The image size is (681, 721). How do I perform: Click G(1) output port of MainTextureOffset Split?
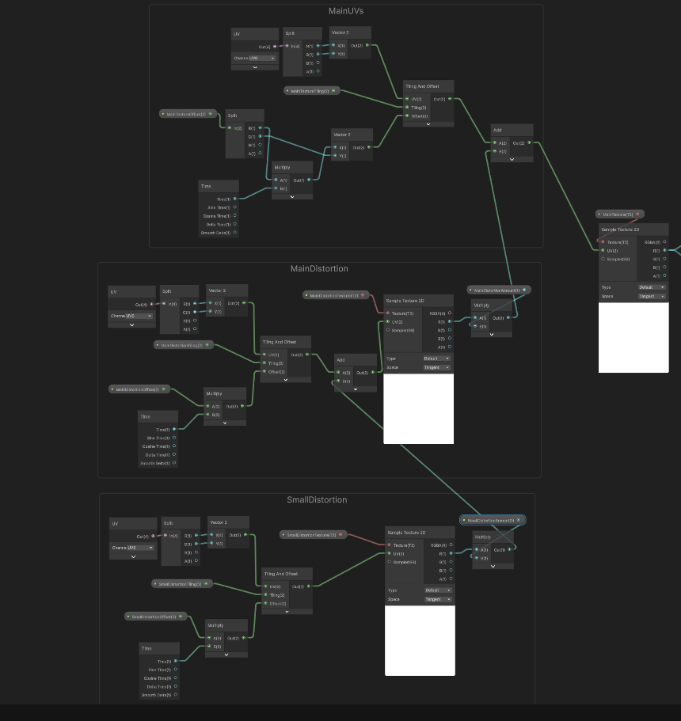(260, 136)
